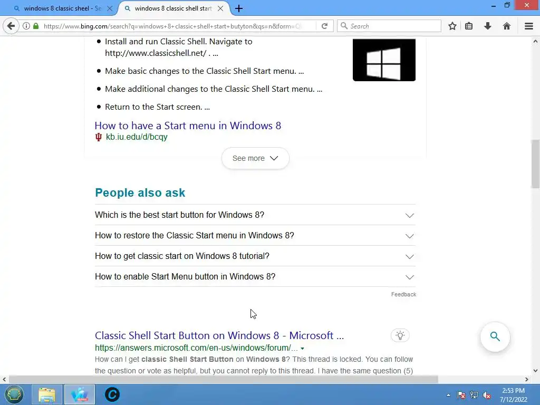Screen dimensions: 540x405
Task: Click the IU logo next to kb.iu.edu
Action: [x=99, y=137]
